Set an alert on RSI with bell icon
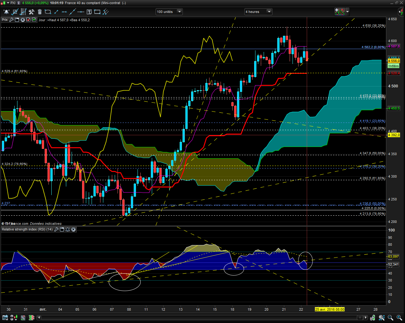This screenshot has height=323, width=405. 67,229
